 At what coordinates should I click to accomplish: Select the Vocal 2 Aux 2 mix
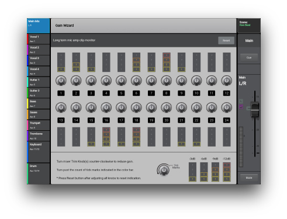(39, 50)
